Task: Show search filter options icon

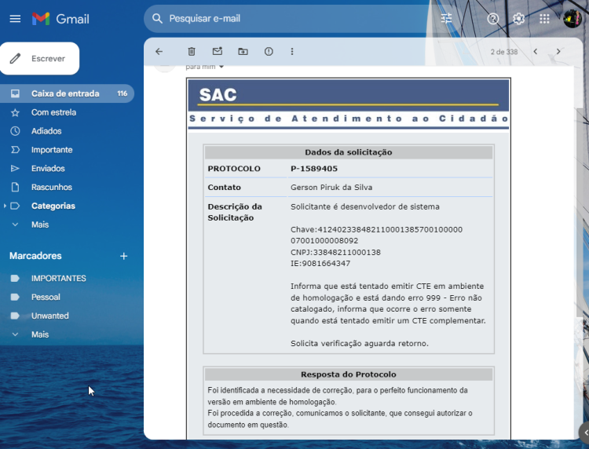Action: [x=446, y=18]
